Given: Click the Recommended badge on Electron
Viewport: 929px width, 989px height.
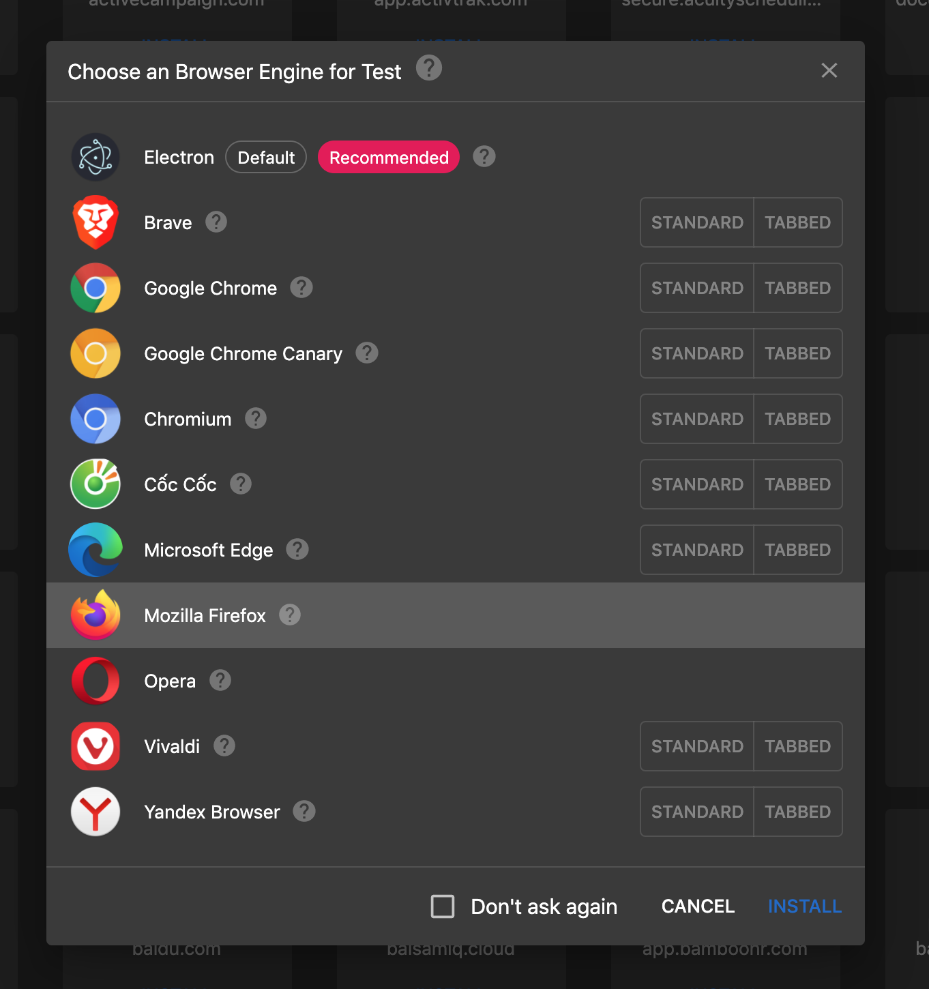Looking at the screenshot, I should pos(388,157).
